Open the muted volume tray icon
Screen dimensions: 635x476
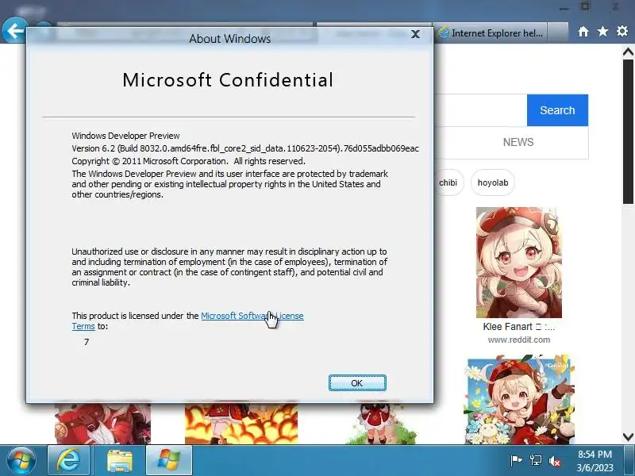click(555, 461)
